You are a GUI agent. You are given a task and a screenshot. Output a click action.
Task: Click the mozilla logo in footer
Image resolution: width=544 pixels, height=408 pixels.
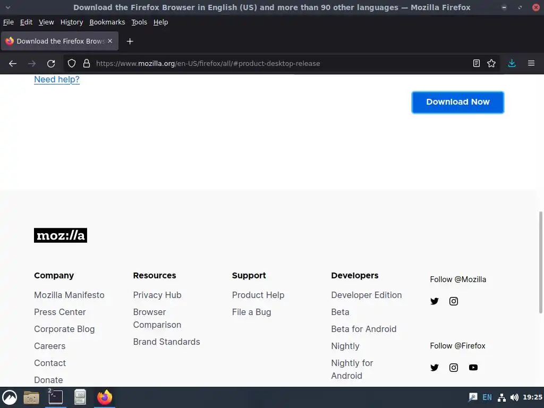[x=61, y=235]
